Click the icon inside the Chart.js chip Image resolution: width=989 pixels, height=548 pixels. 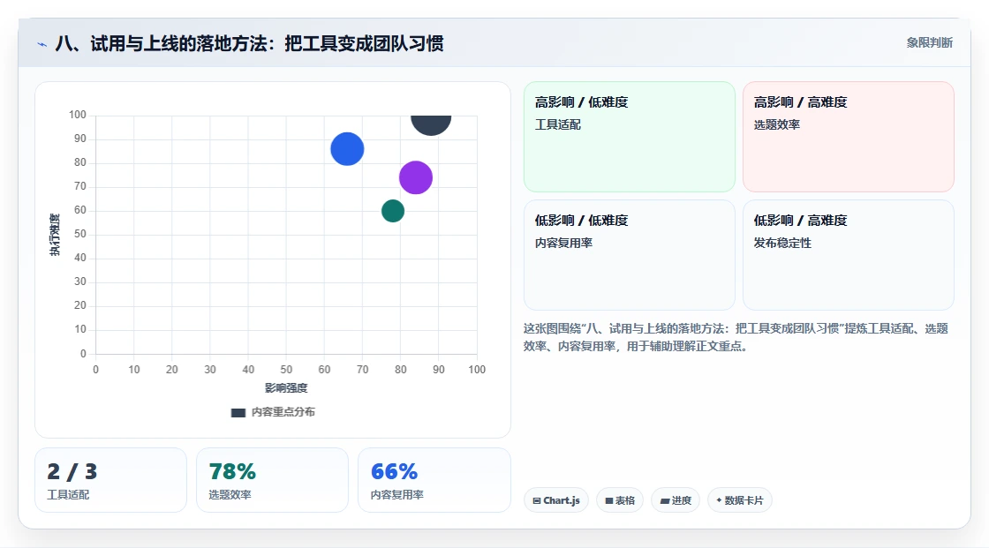pos(537,500)
